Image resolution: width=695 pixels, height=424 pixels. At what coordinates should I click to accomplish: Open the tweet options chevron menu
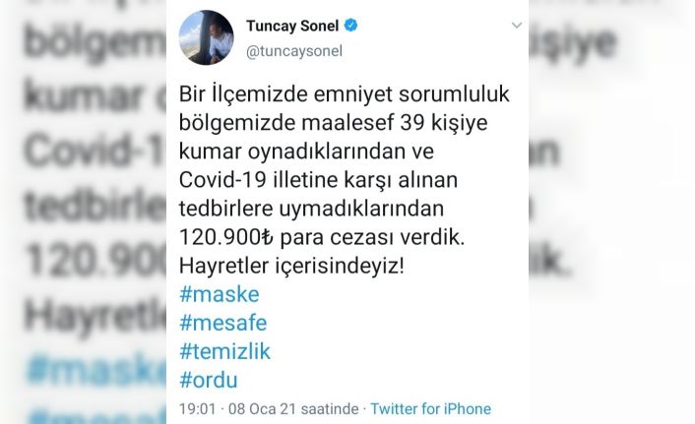pos(517,26)
